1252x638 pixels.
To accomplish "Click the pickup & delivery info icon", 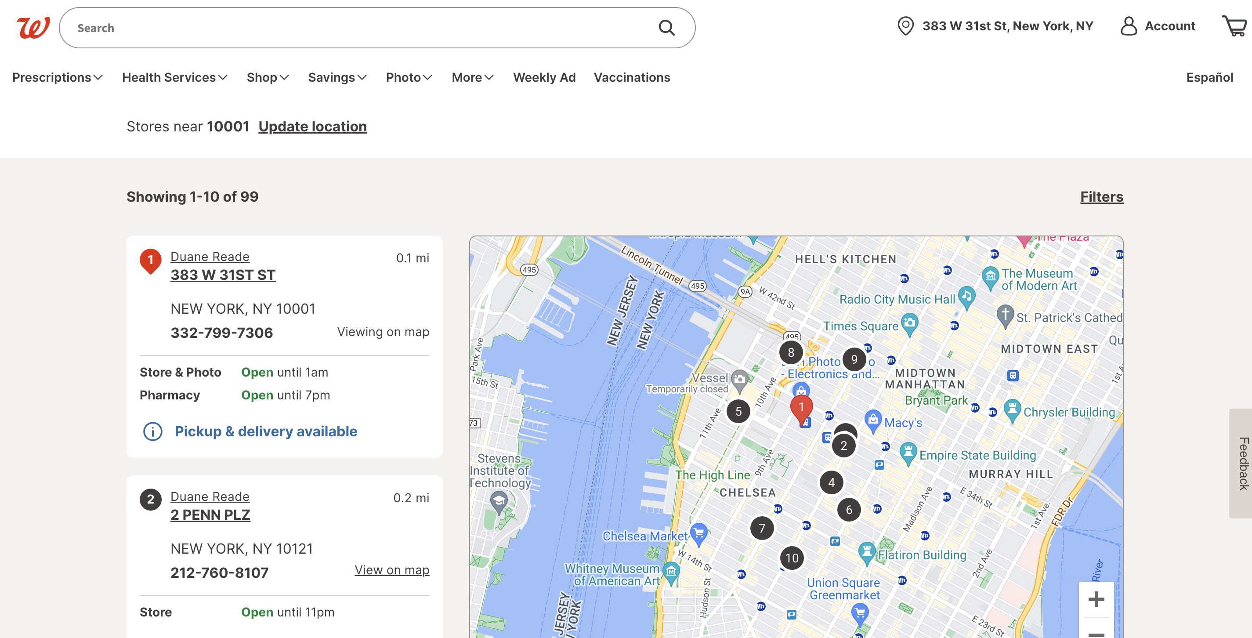I will pos(152,431).
